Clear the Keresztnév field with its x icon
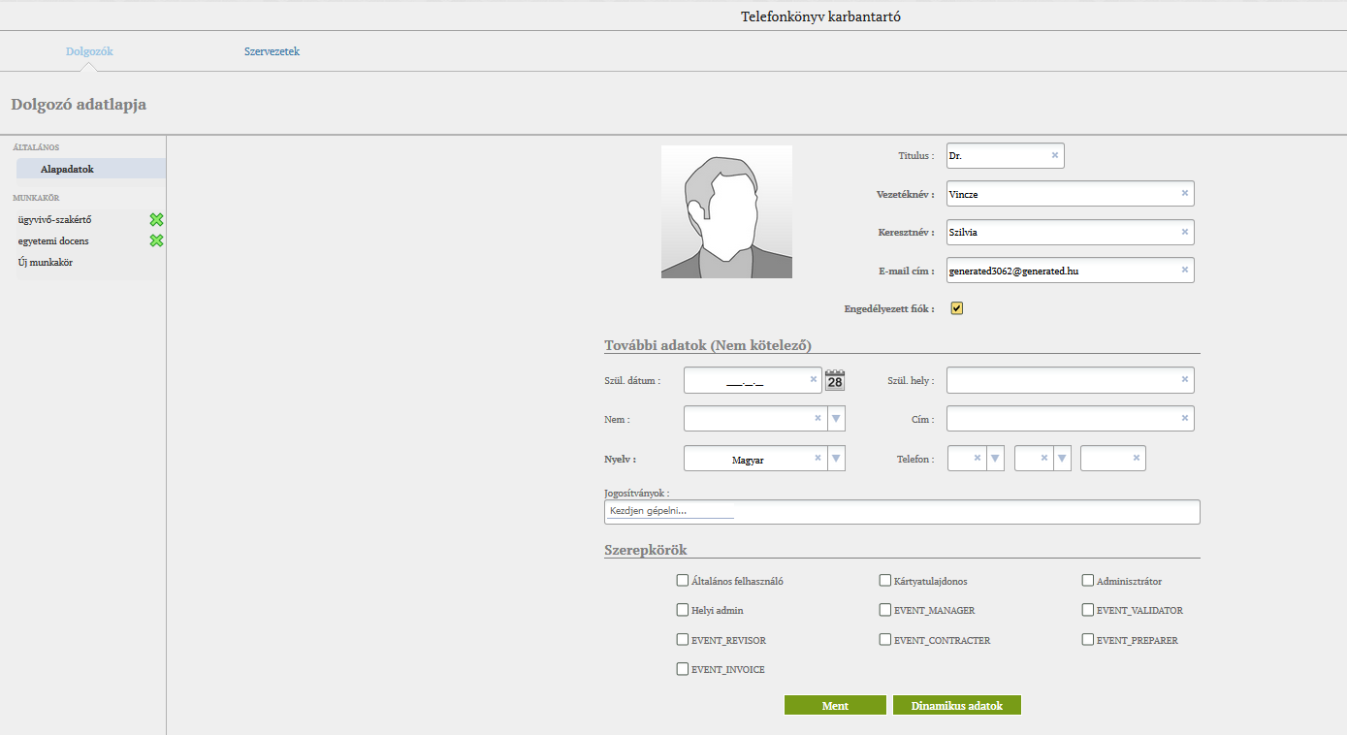Viewport: 1347px width, 735px height. point(1184,232)
